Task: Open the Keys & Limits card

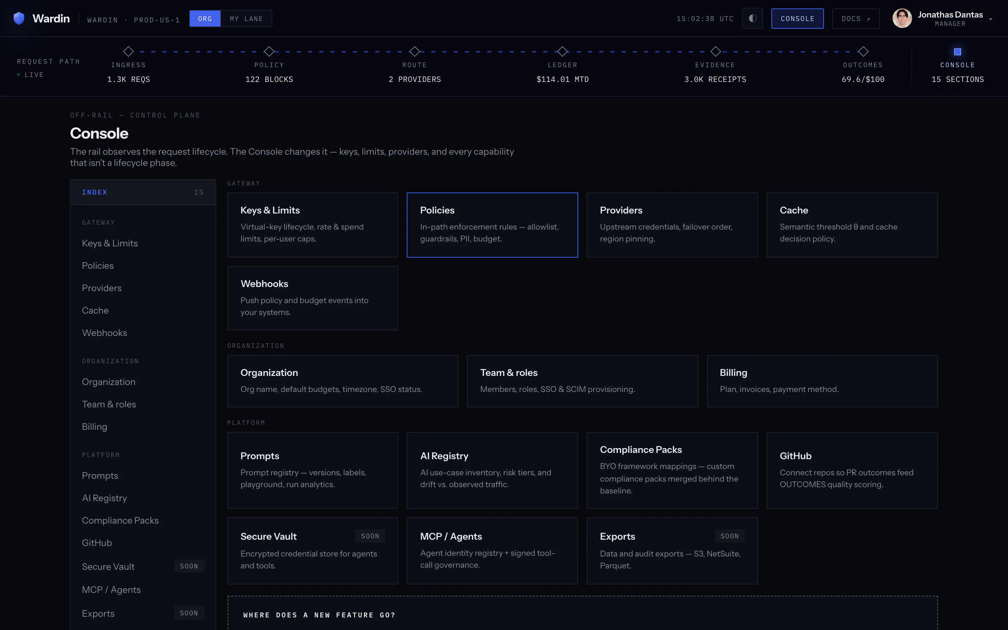Action: coord(313,225)
